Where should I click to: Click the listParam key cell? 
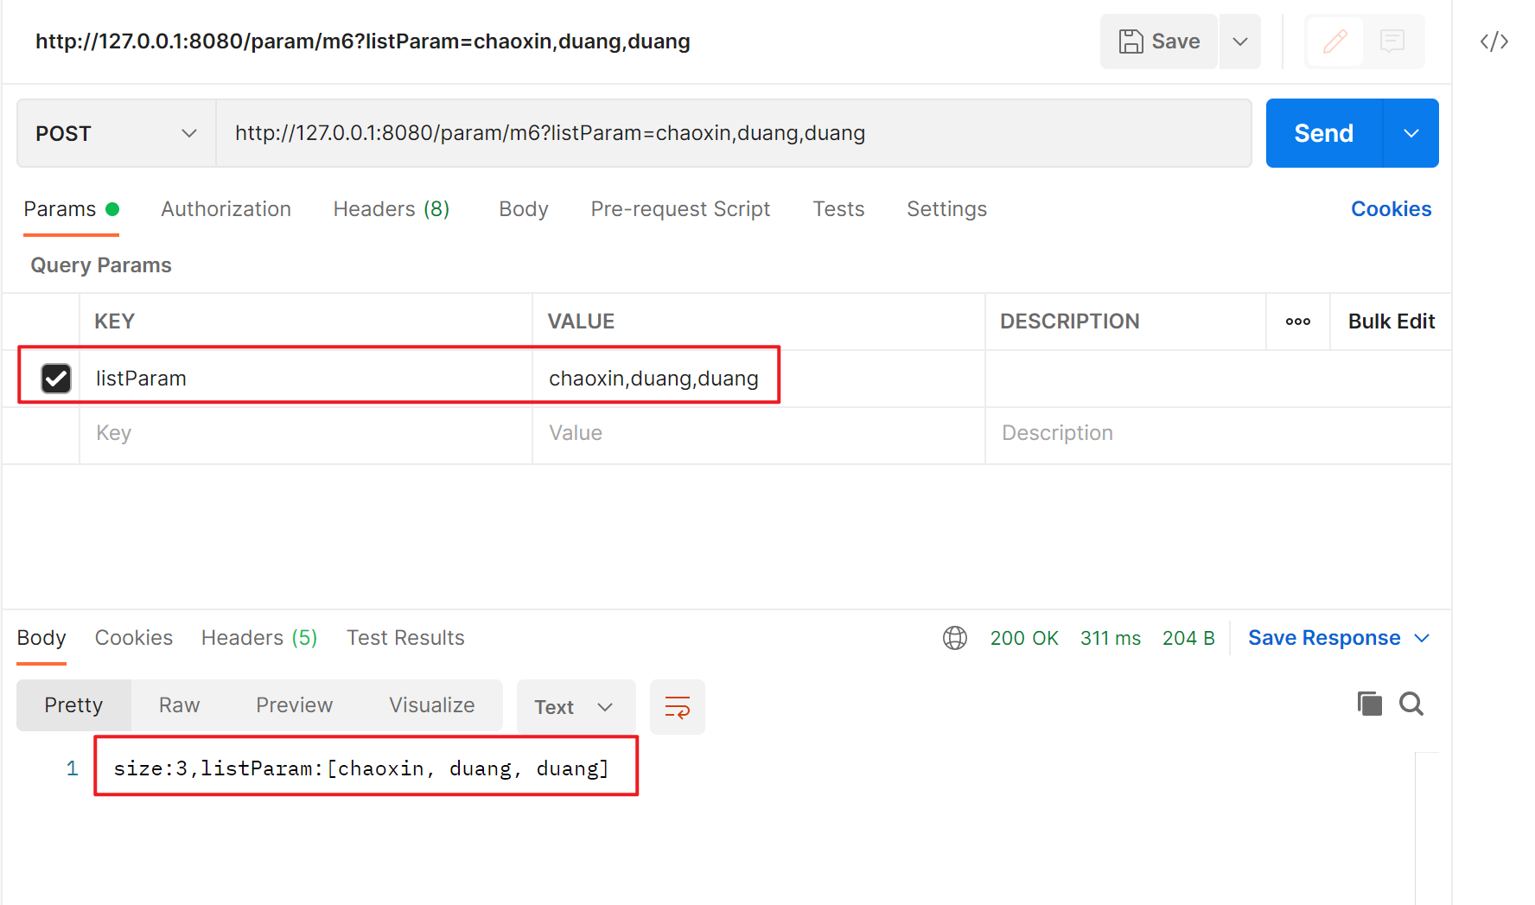[306, 378]
